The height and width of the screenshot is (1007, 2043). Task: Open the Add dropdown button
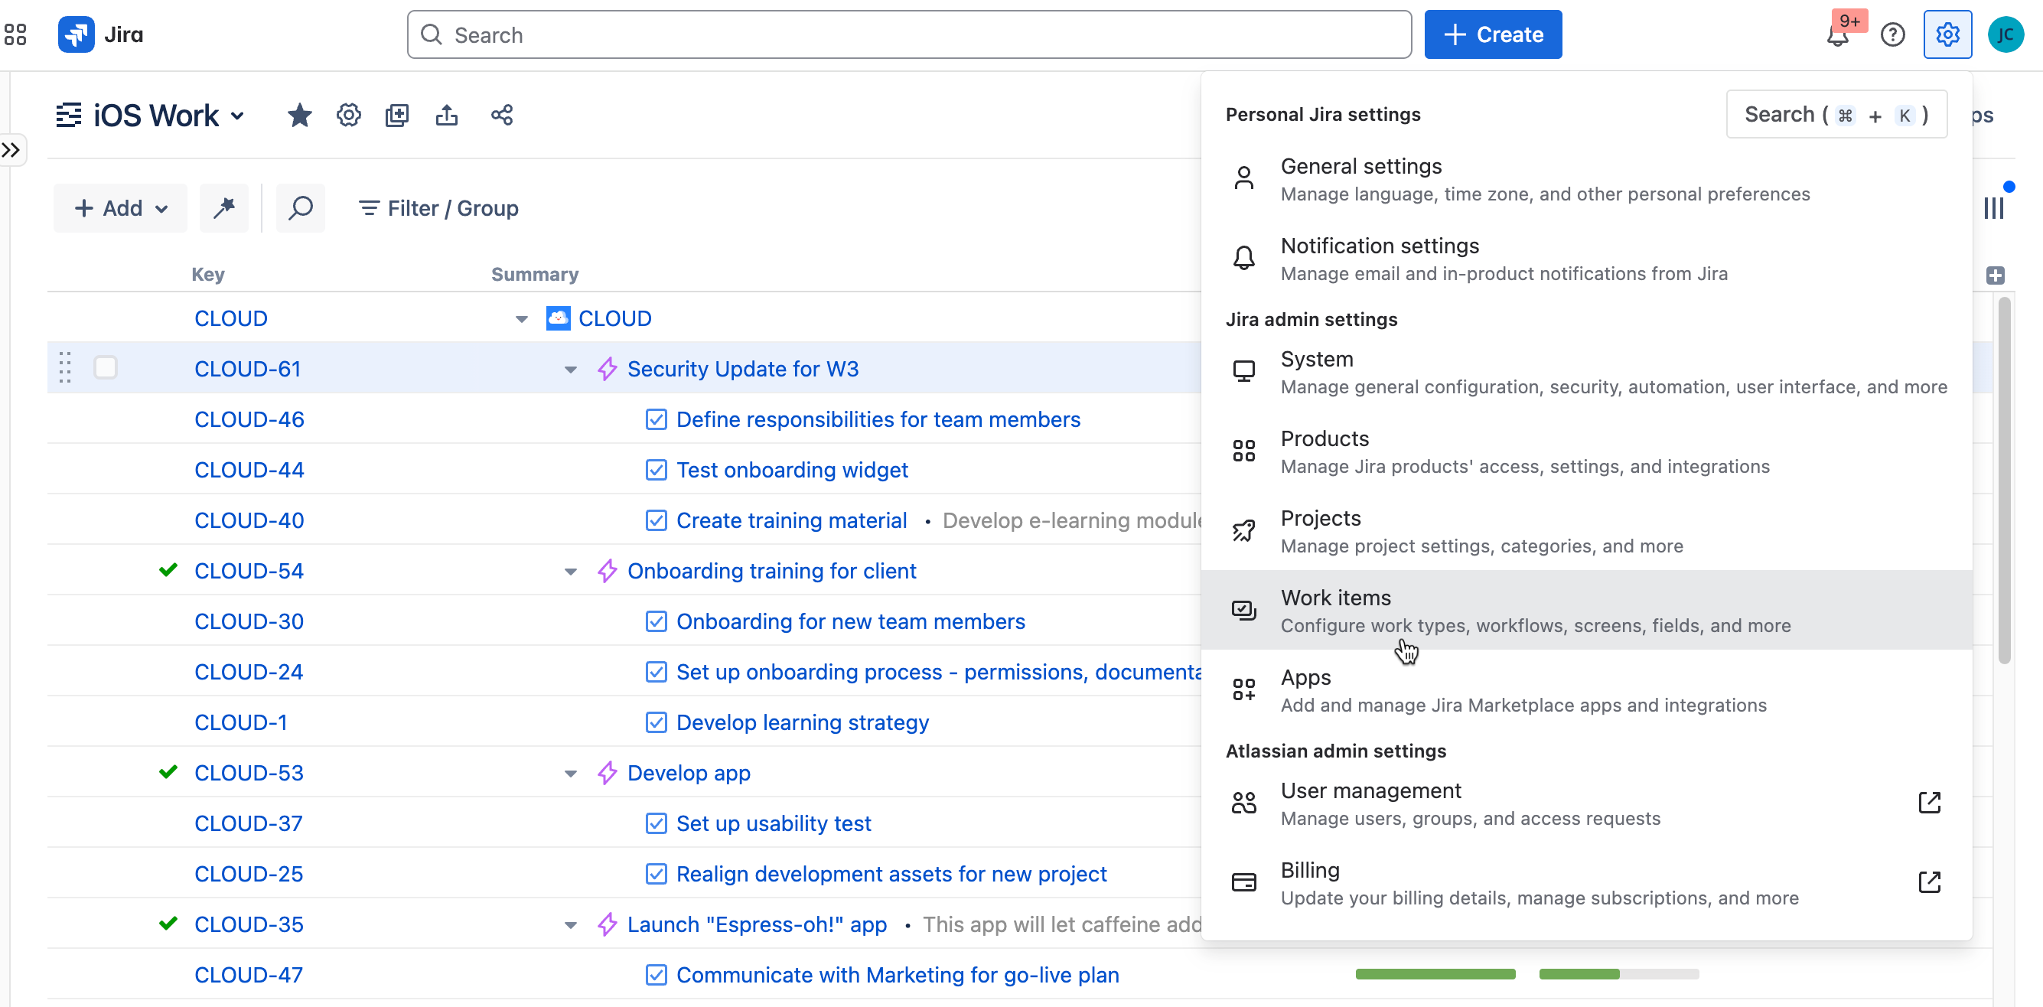point(121,207)
